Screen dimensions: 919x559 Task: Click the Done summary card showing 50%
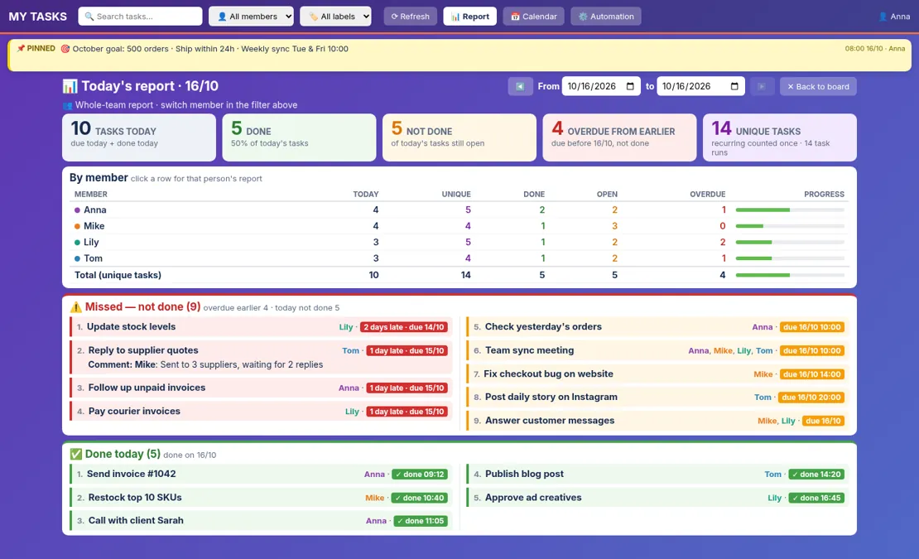(299, 137)
